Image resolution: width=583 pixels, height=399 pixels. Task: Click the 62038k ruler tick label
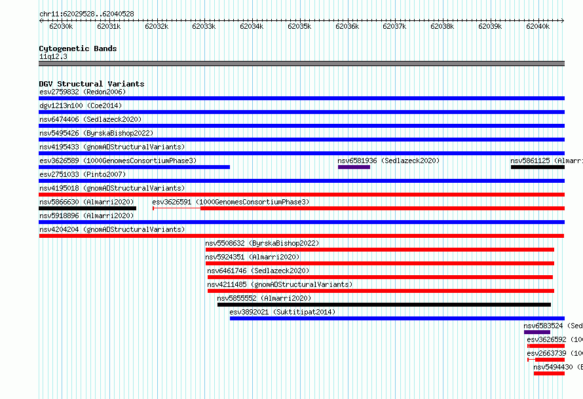(x=442, y=26)
